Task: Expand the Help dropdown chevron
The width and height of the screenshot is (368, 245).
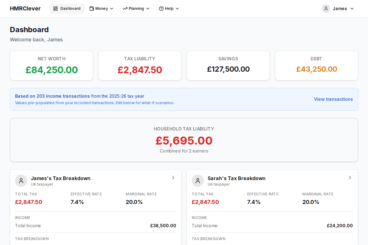Action: (x=177, y=9)
